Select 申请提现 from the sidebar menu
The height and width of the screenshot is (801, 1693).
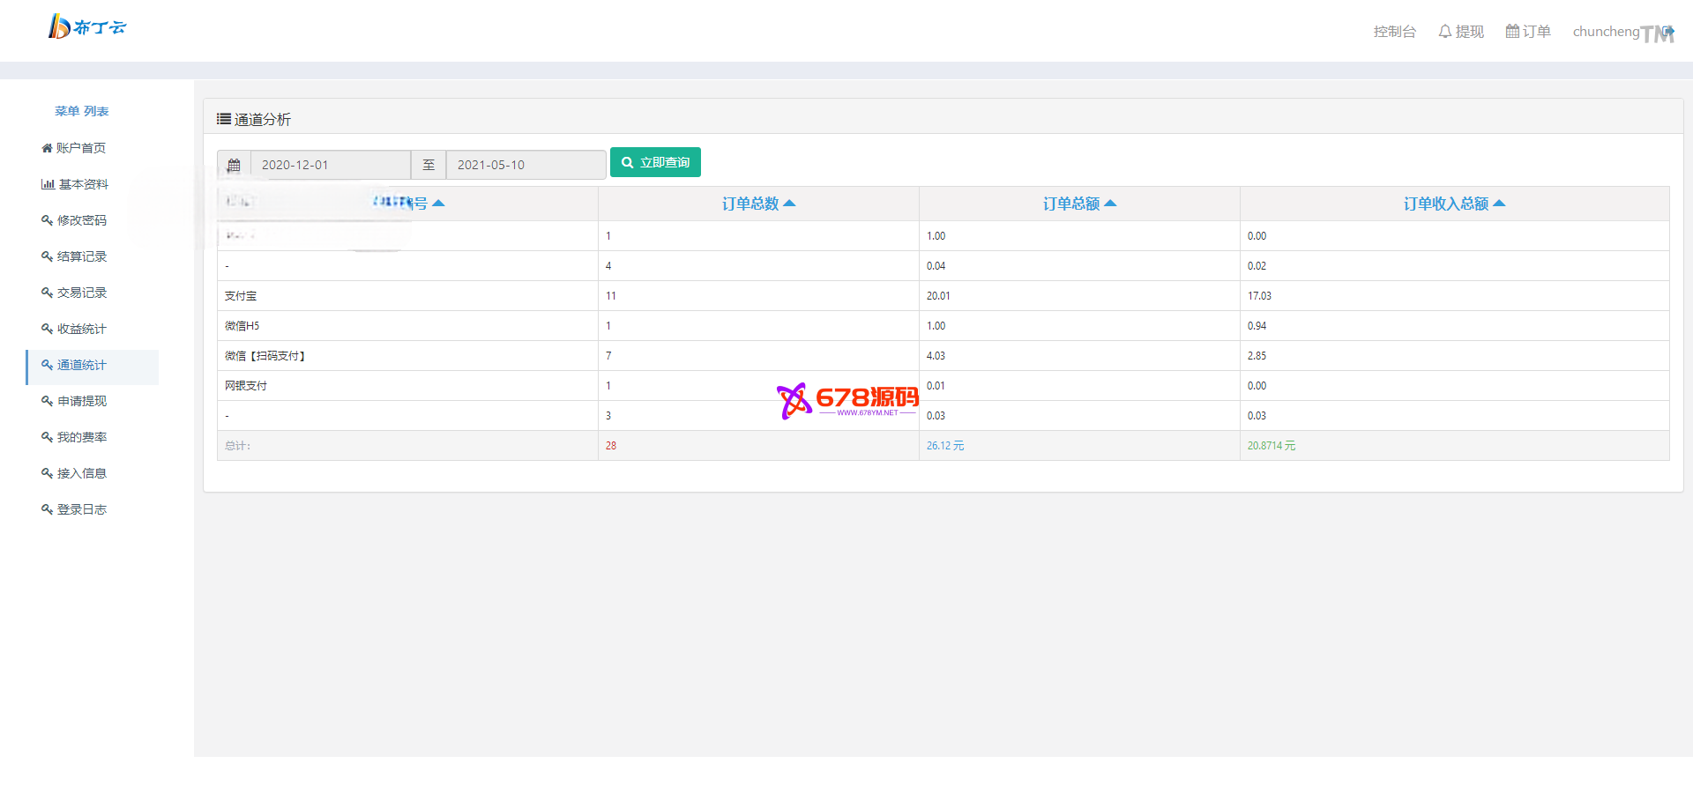(81, 401)
